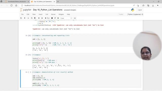This screenshot has height=91, width=162.
Task: Save and checkpoint the notebook
Action: pos(21,18)
